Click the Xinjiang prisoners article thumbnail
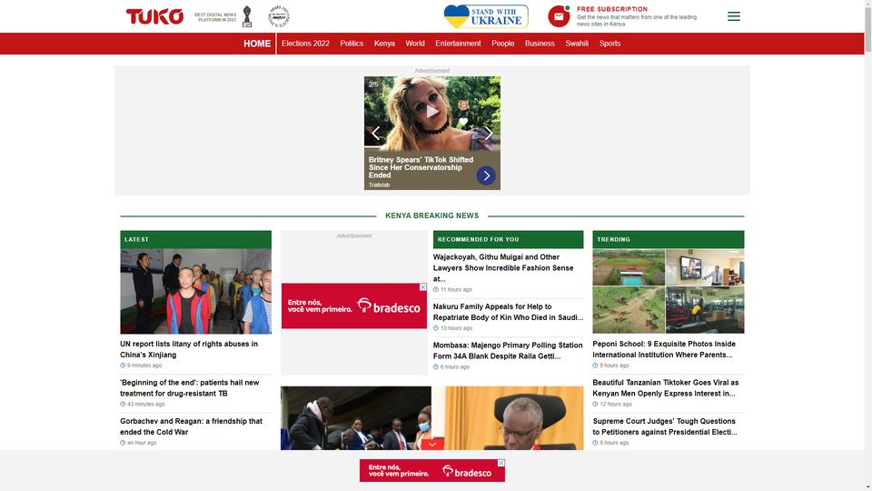Image resolution: width=872 pixels, height=491 pixels. click(196, 291)
